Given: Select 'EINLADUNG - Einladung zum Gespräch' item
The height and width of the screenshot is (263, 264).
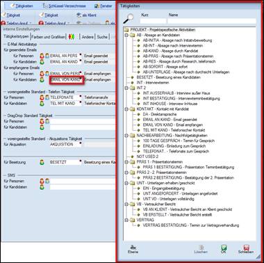Looking at the screenshot, I should [x=174, y=146].
